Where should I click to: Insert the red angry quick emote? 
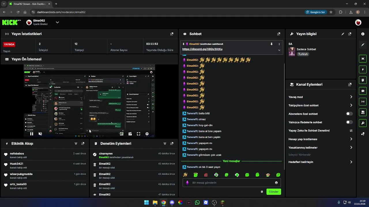[206, 175]
